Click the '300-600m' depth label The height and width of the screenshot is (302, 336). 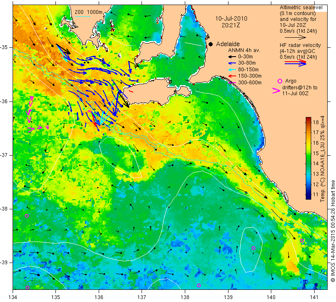click(x=249, y=83)
